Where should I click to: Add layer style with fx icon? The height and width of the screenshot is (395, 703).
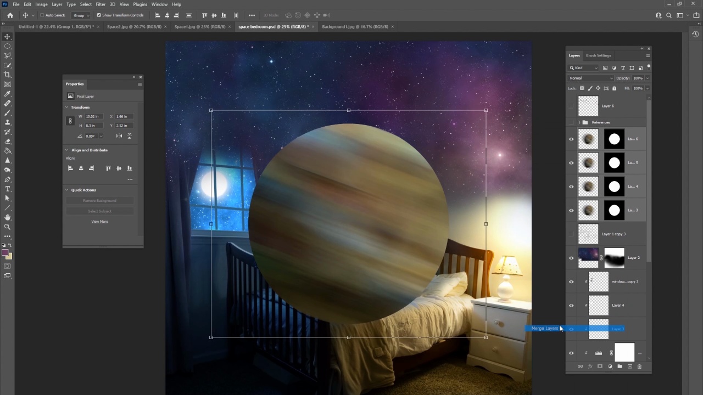(590, 366)
